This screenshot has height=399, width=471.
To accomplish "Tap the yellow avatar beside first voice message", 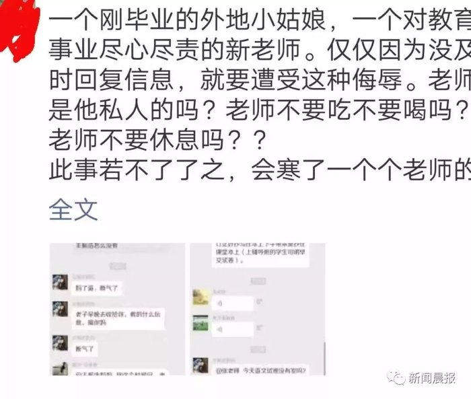I will coord(201,297).
